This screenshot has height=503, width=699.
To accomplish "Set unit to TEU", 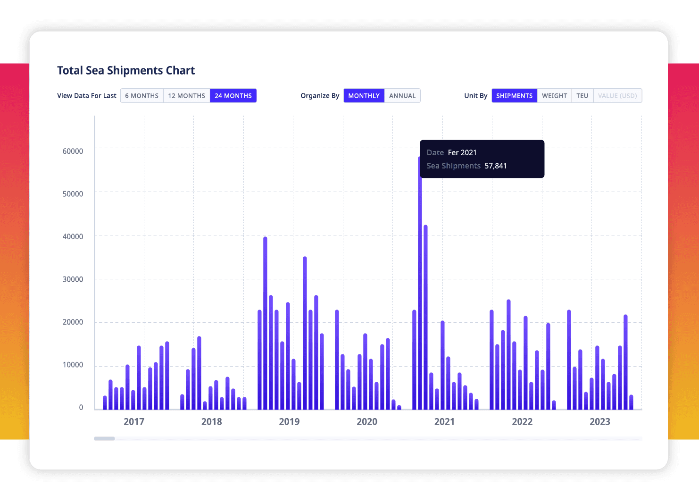I will (x=582, y=96).
